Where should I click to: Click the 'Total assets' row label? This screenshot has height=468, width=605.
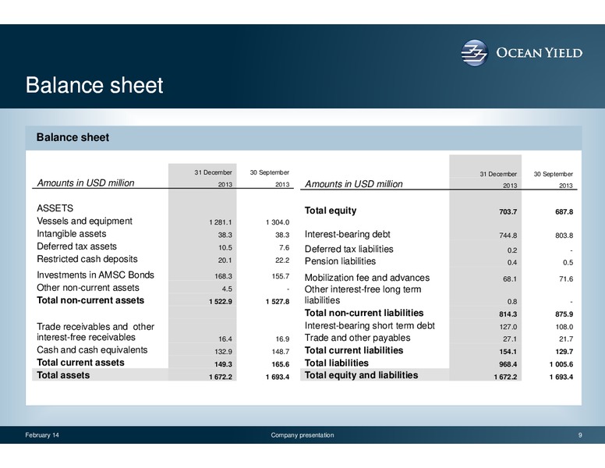(63, 375)
